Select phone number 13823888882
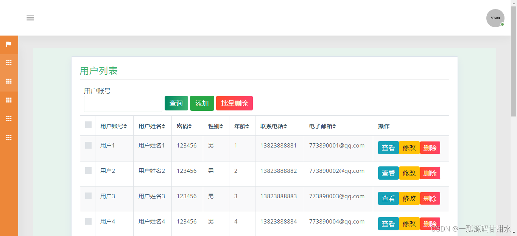The height and width of the screenshot is (236, 517). pos(279,171)
